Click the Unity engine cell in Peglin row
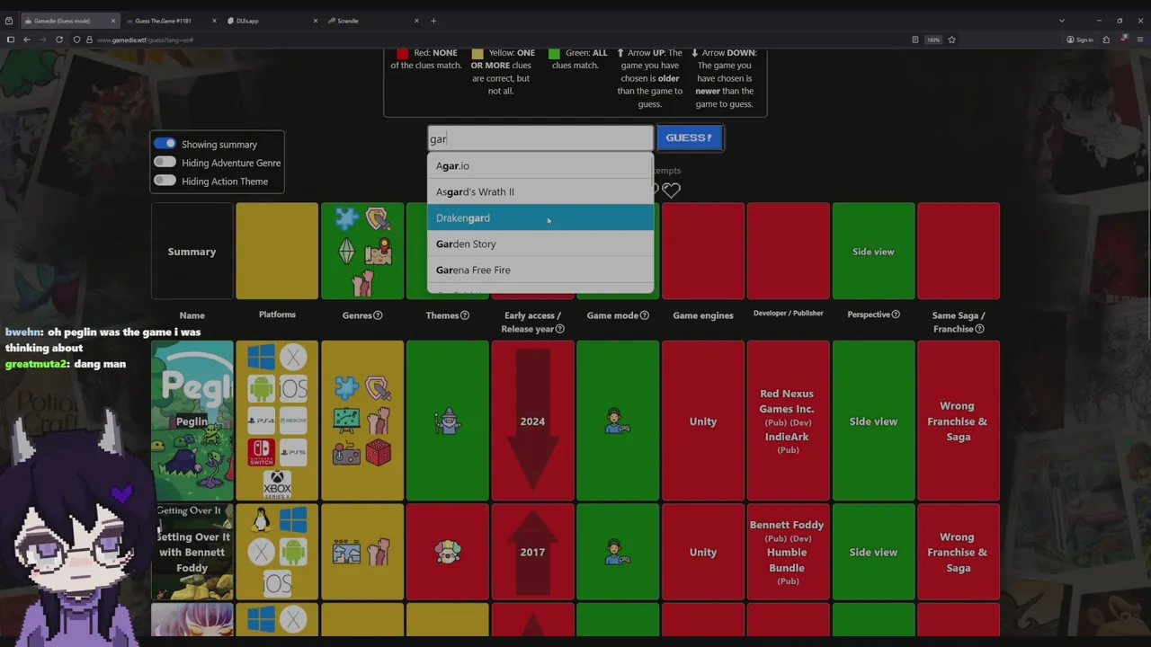Viewport: 1151px width, 647px height. pyautogui.click(x=703, y=421)
